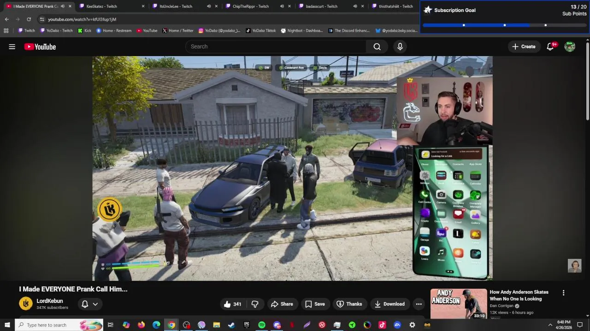This screenshot has width=590, height=331.
Task: Click the Chrome address bar URL
Action: pos(82,19)
